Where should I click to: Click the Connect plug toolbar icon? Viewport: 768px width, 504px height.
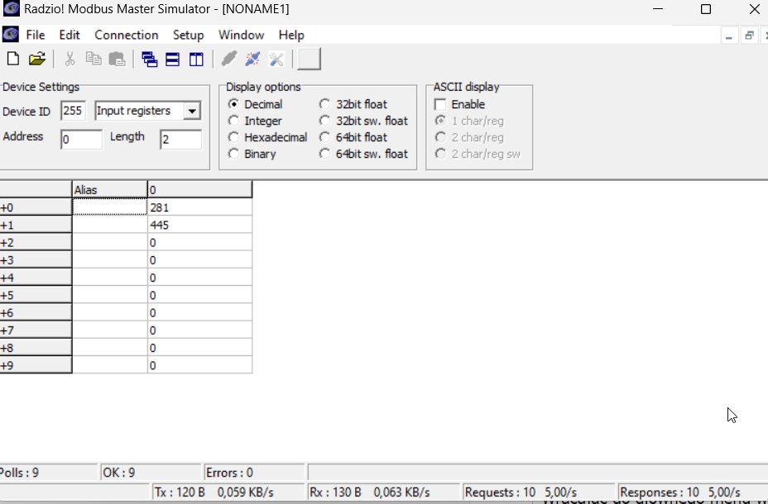pyautogui.click(x=229, y=59)
